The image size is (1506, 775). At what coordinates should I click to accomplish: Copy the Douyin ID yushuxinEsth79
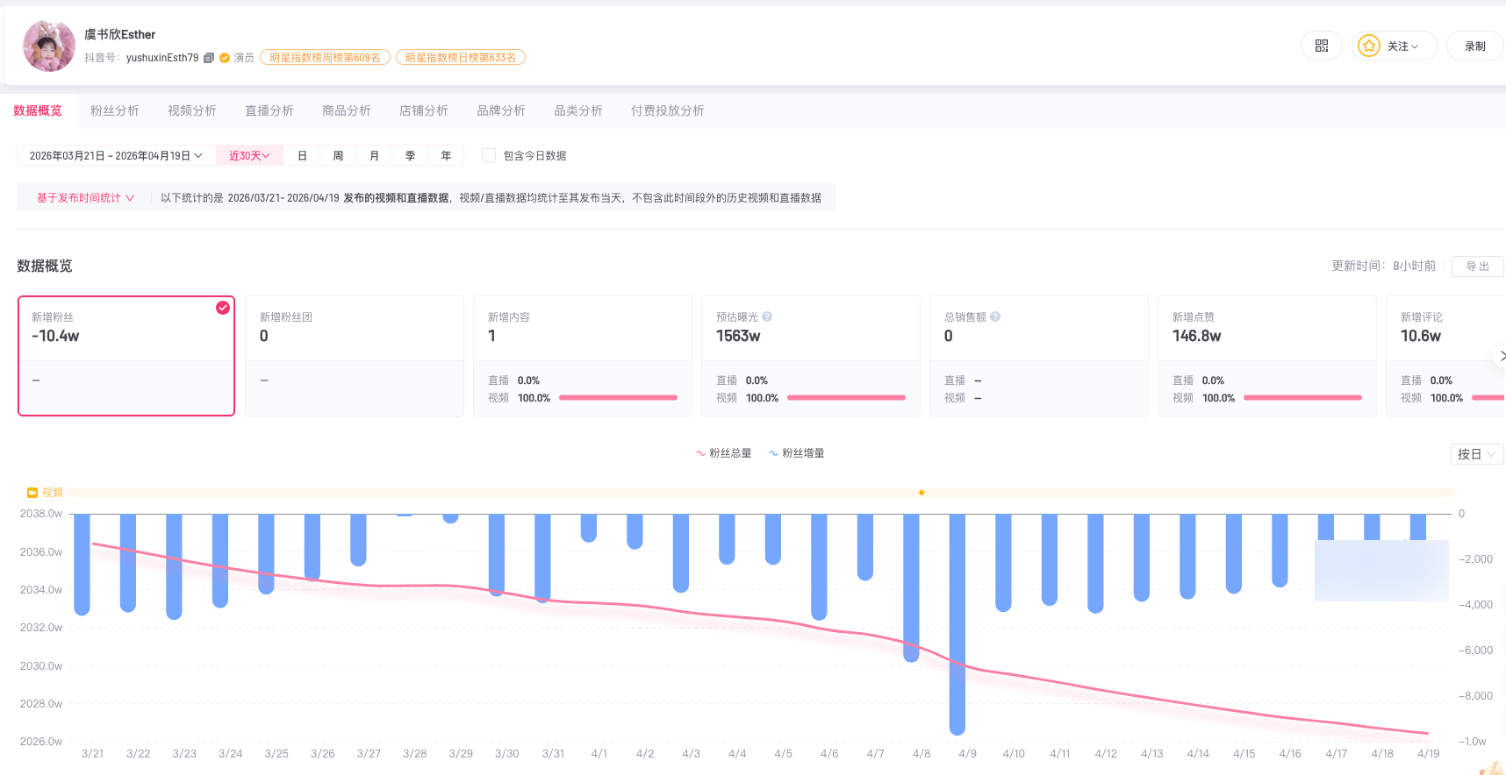(209, 58)
